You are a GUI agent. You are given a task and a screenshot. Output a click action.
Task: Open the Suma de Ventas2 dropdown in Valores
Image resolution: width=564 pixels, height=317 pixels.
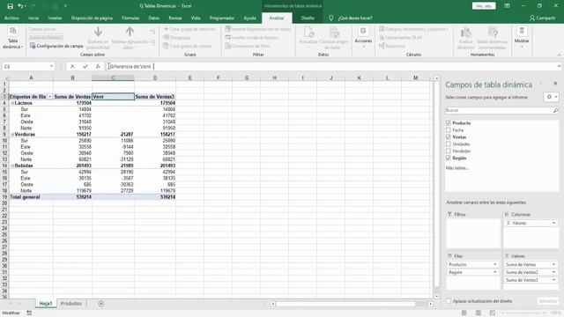point(554,272)
